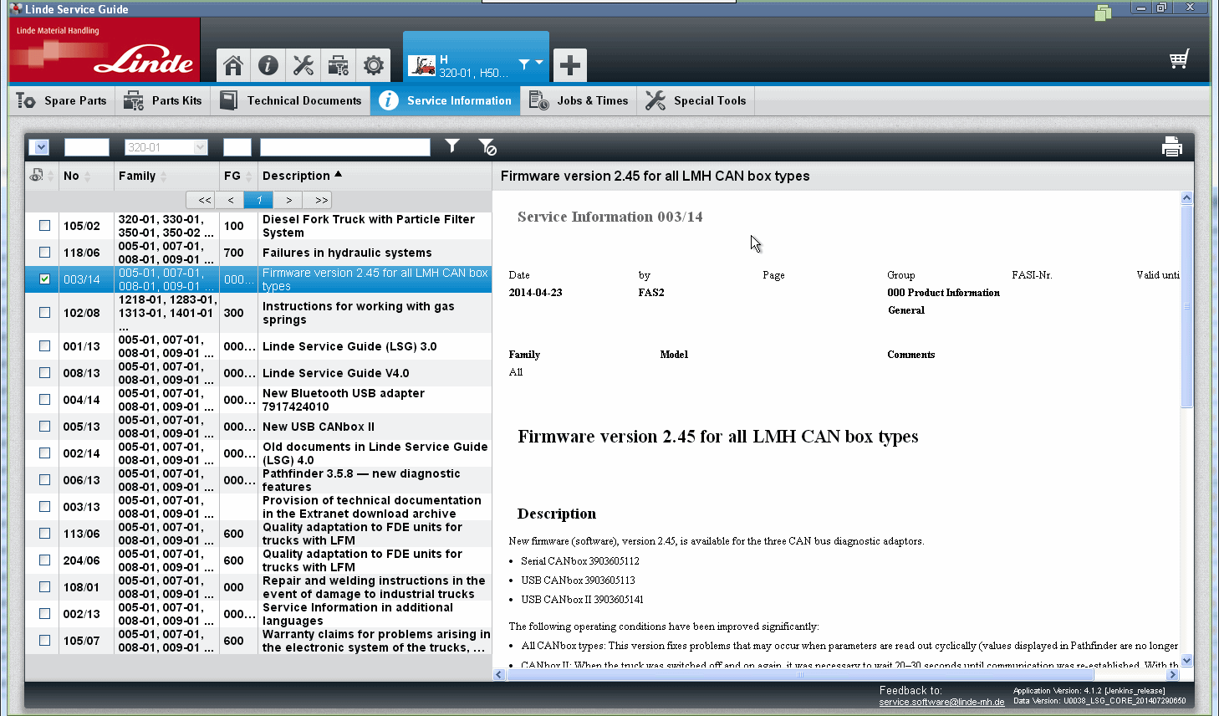Viewport: 1219px width, 716px height.
Task: Add a new truck with the plus button
Action: point(569,64)
